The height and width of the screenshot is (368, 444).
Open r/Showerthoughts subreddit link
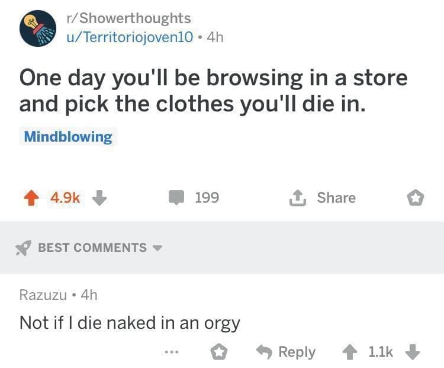[x=128, y=19]
